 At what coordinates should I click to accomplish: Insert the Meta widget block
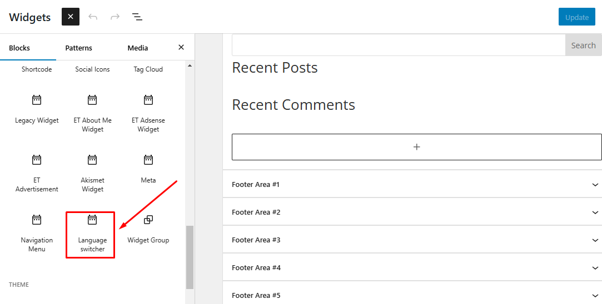click(x=148, y=169)
